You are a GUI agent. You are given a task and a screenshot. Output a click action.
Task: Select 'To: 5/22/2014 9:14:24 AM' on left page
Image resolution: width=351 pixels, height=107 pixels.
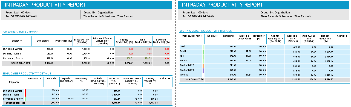[x=21, y=16]
